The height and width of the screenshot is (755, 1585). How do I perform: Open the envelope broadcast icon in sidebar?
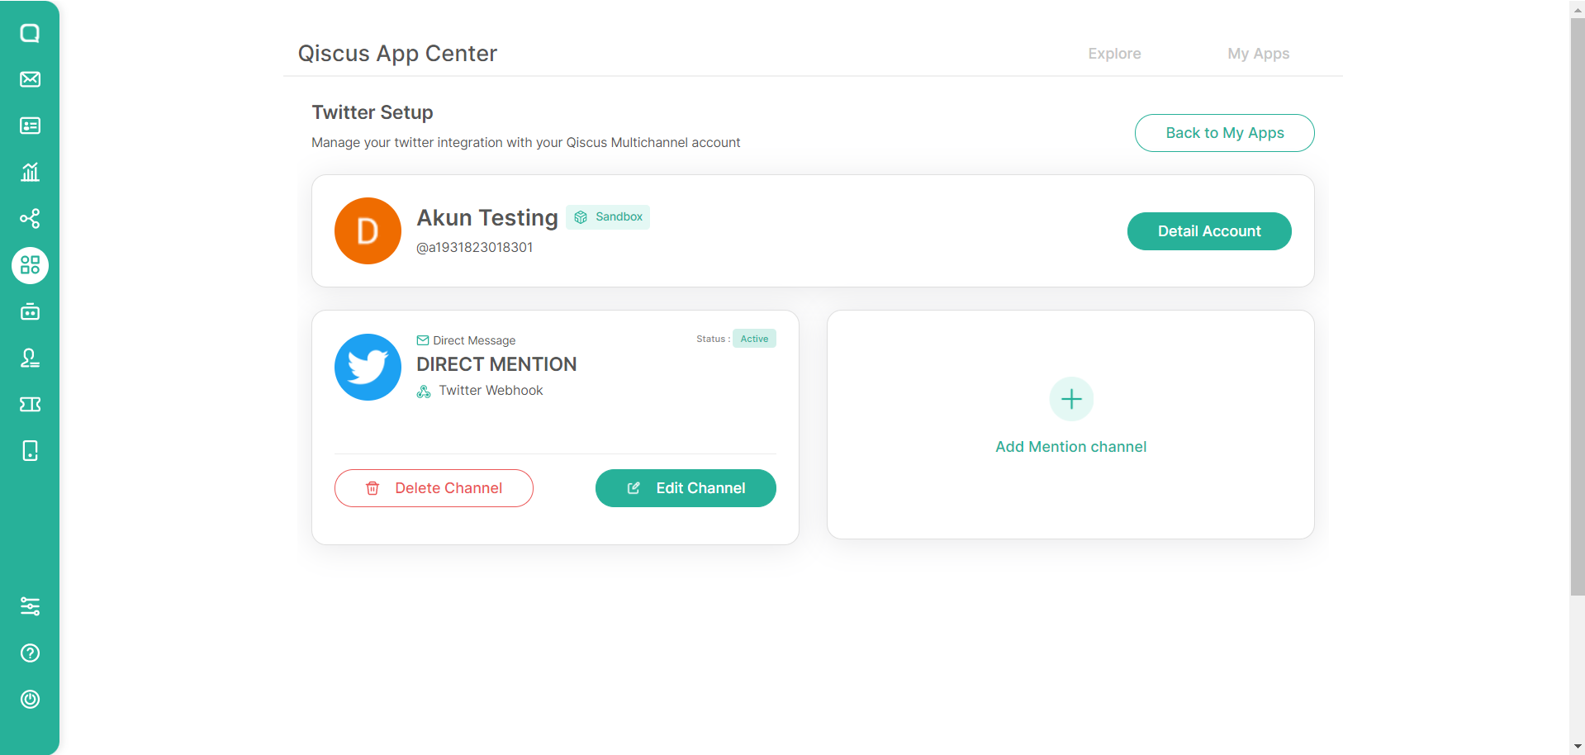point(30,79)
